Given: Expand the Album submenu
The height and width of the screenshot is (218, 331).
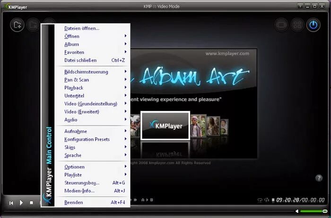Looking at the screenshot, I should (x=93, y=44).
